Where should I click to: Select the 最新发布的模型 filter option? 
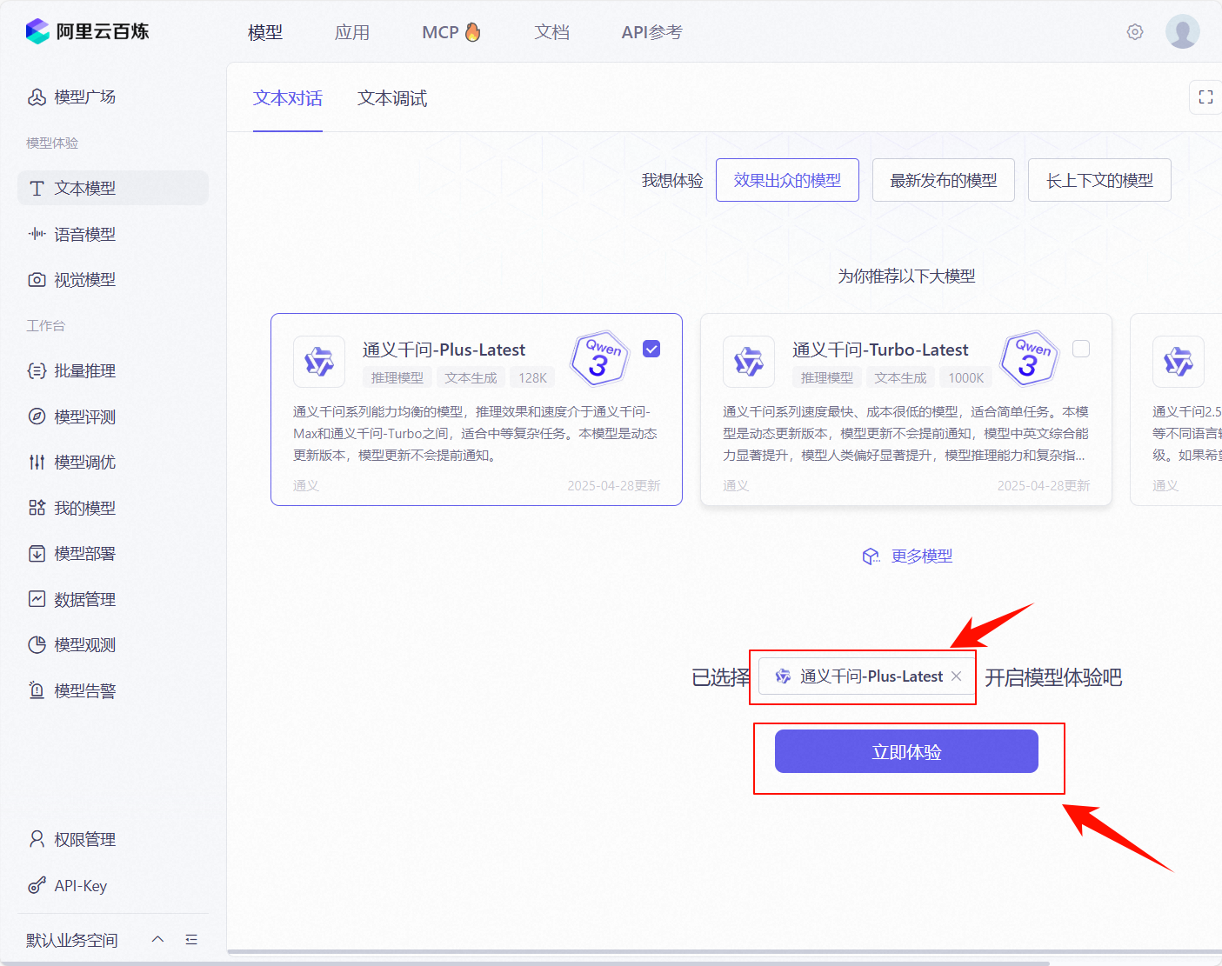(x=944, y=180)
